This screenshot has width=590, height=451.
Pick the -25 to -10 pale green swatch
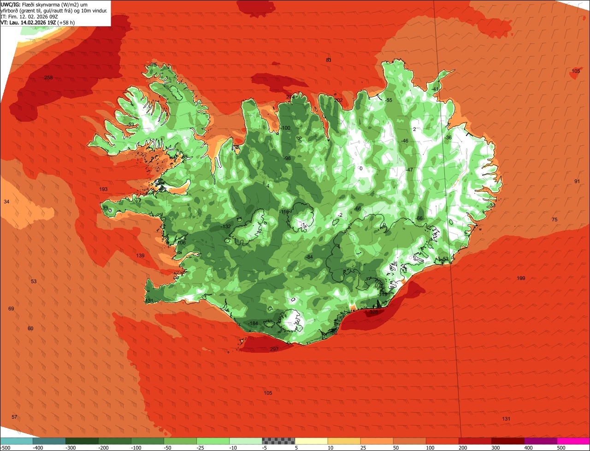tap(213, 441)
